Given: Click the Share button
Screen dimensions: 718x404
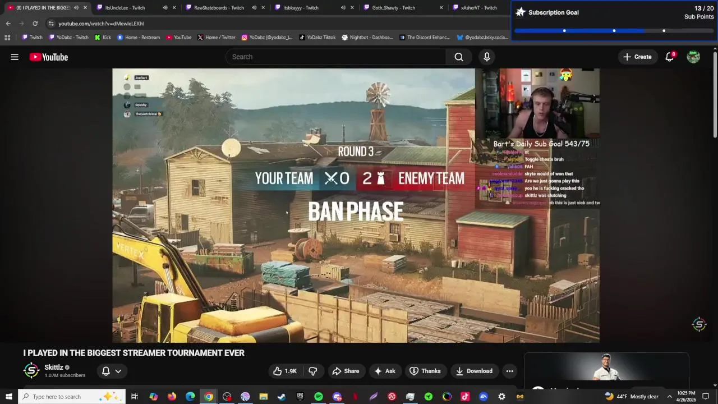Looking at the screenshot, I should (346, 371).
